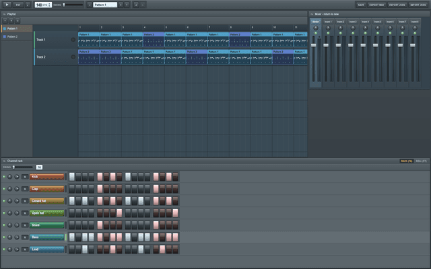Collapse the Mixer panel header icon
The height and width of the screenshot is (269, 431).
pyautogui.click(x=312, y=14)
